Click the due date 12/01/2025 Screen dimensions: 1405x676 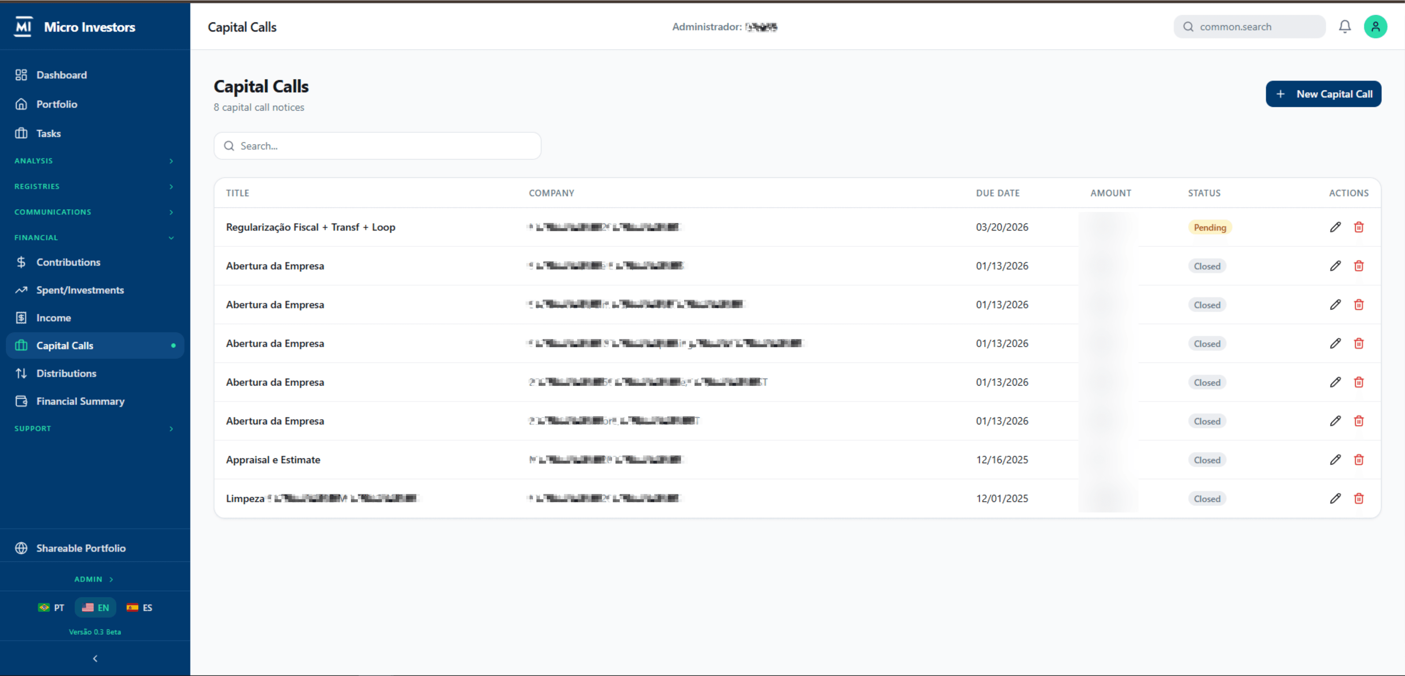click(x=1002, y=498)
